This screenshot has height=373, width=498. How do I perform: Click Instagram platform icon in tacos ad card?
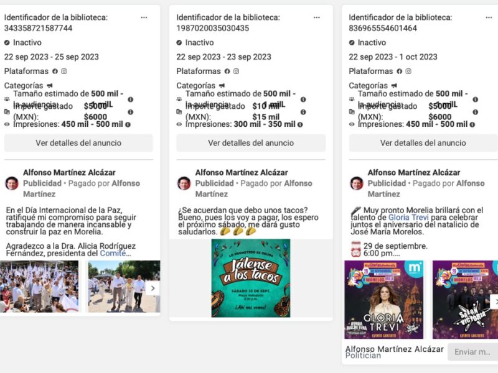tap(236, 71)
